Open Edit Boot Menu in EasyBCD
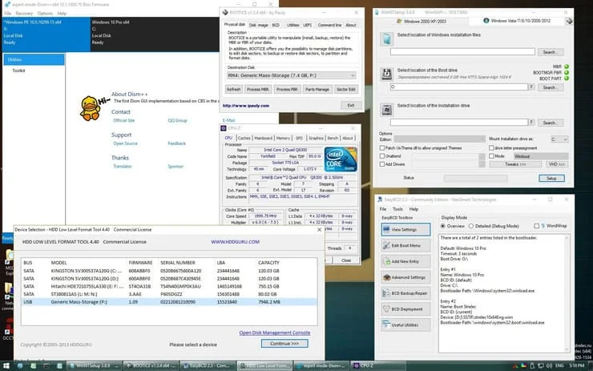 405,245
